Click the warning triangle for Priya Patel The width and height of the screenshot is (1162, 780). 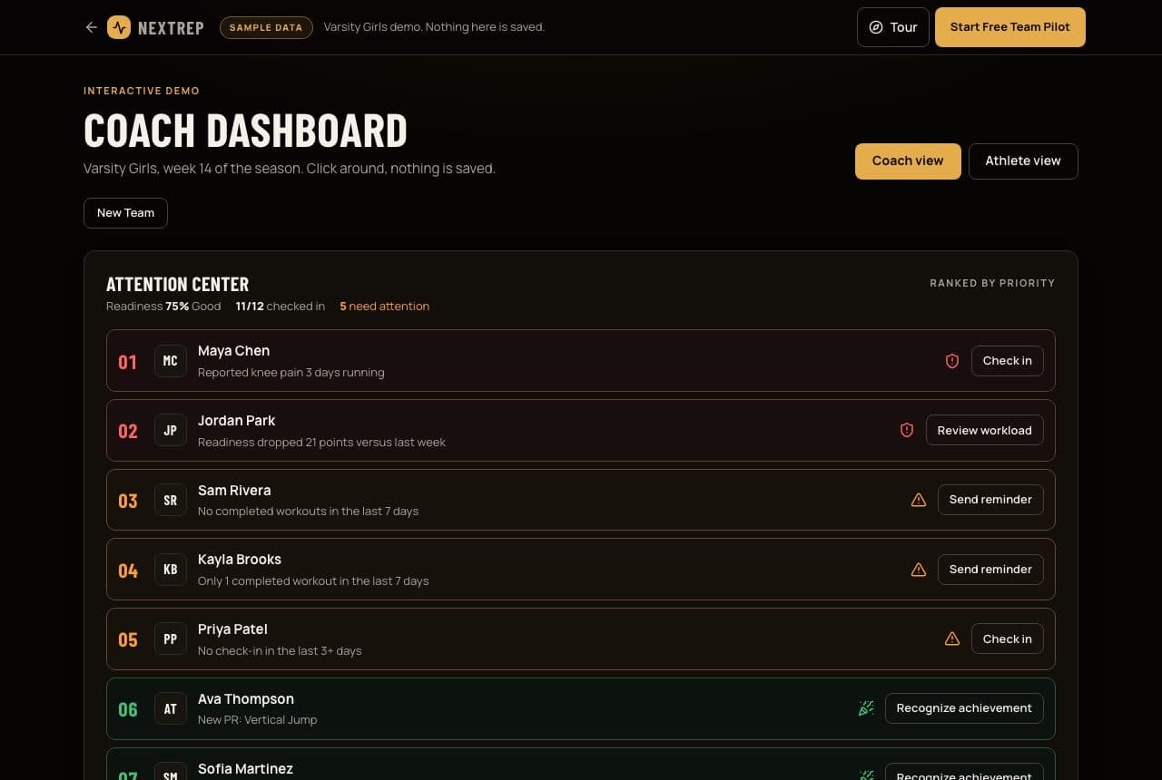click(952, 639)
